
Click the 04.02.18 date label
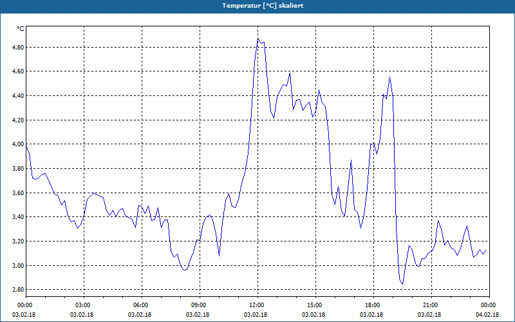[x=487, y=315]
